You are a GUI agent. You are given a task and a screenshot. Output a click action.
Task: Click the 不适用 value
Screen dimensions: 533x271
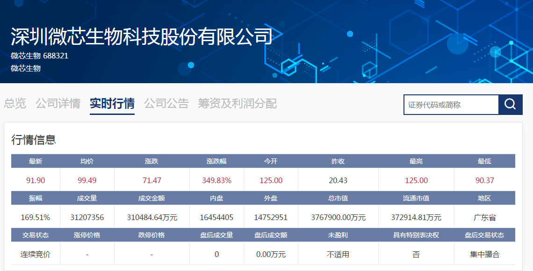point(338,254)
